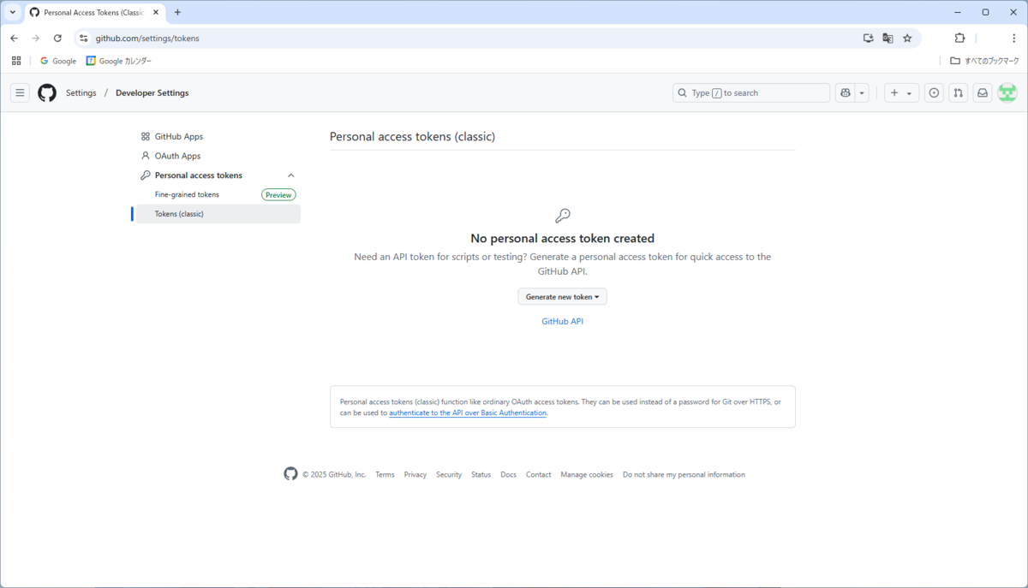Open Security footer link
This screenshot has height=588, width=1028.
point(449,474)
